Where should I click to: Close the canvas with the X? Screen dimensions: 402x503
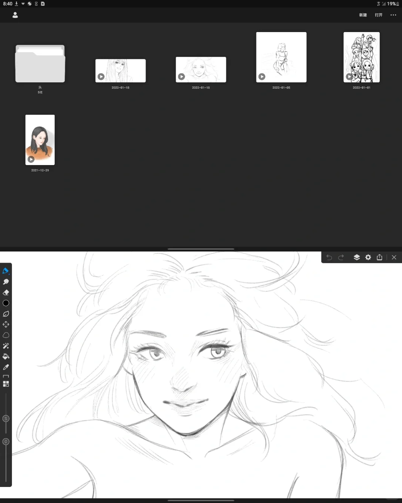394,257
